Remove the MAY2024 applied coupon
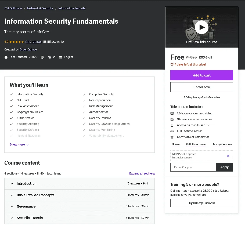245x225 pixels. 228,156
